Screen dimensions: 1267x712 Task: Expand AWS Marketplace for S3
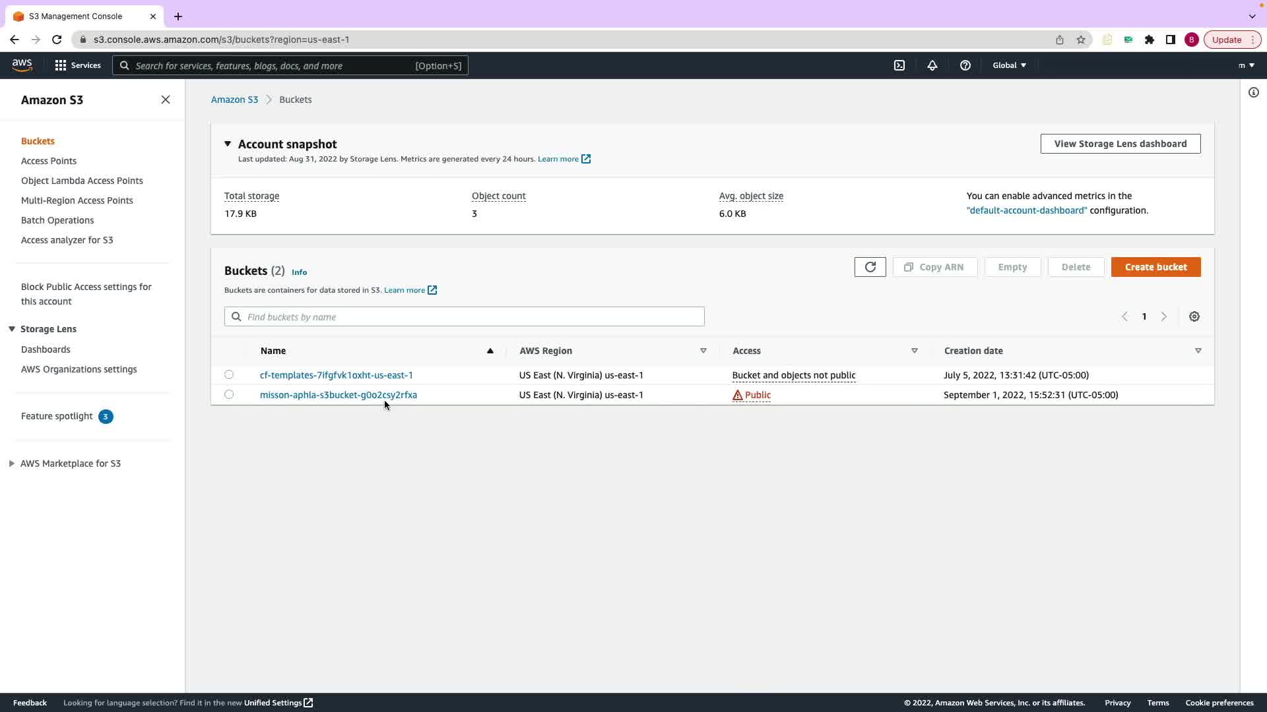pyautogui.click(x=12, y=463)
